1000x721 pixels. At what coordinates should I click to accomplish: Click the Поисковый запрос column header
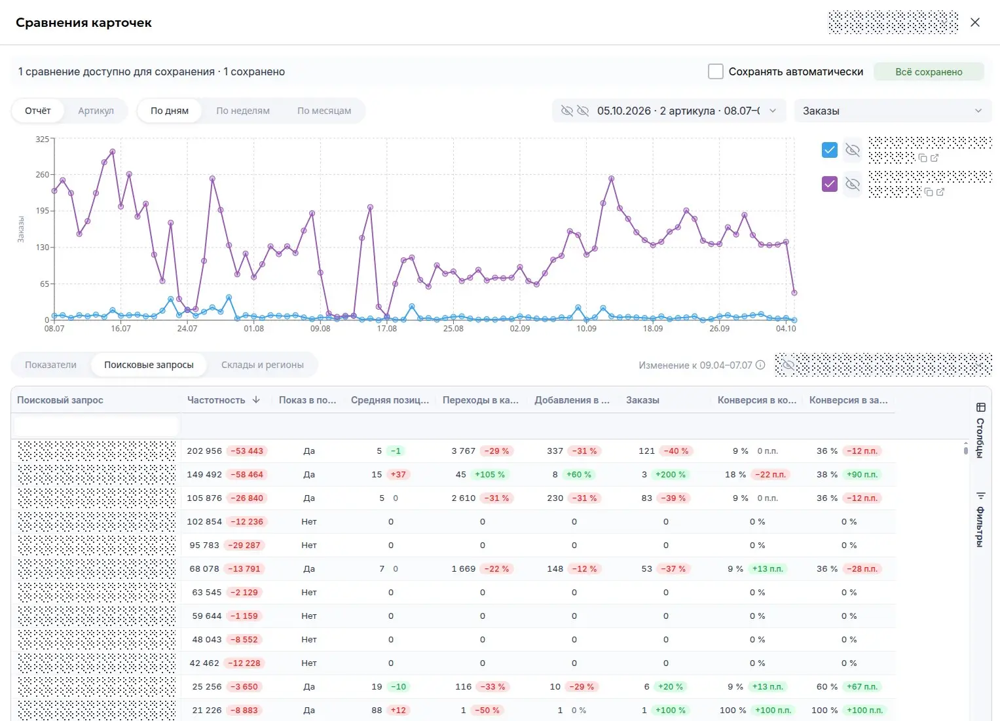pos(60,400)
